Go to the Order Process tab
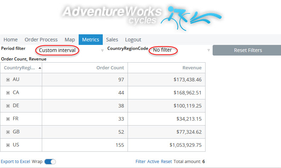The image size is (281, 168). point(41,40)
